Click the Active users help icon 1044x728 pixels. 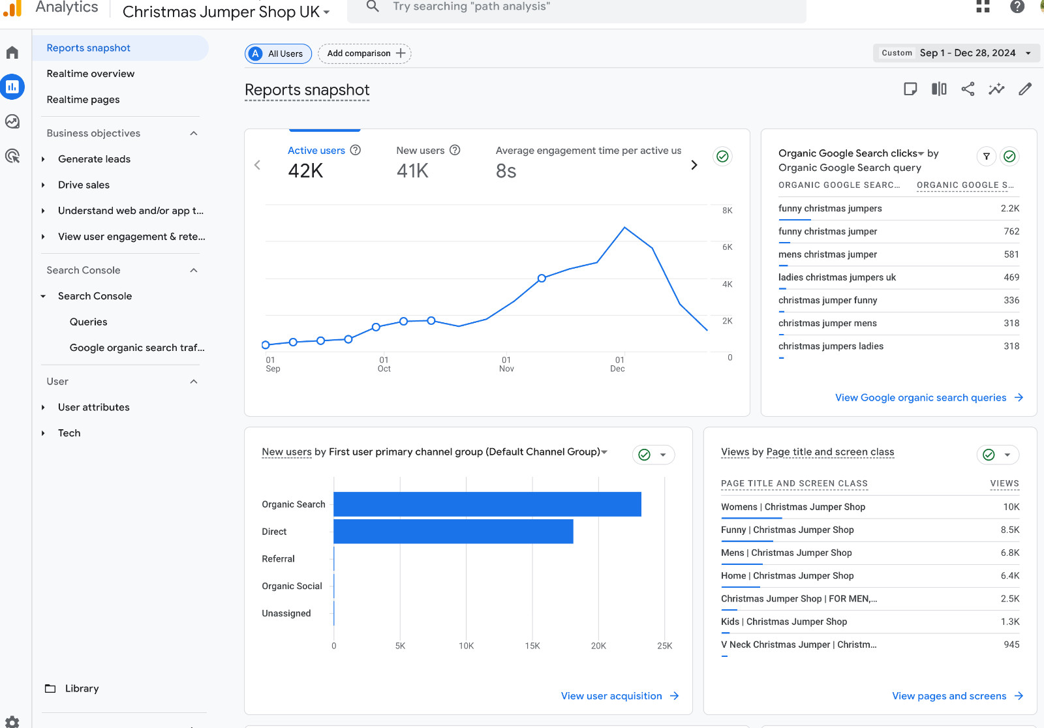pyautogui.click(x=356, y=150)
